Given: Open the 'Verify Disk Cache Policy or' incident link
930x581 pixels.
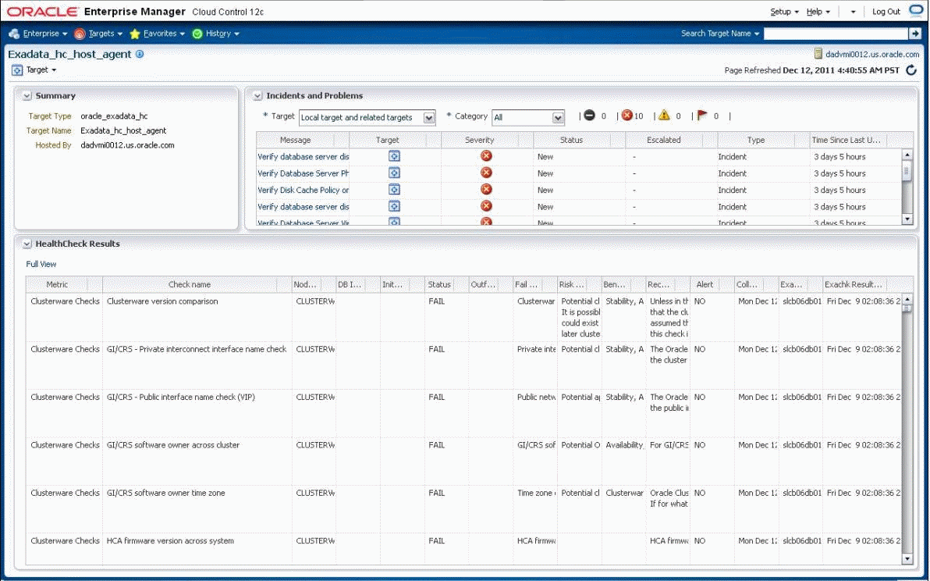Looking at the screenshot, I should coord(303,190).
